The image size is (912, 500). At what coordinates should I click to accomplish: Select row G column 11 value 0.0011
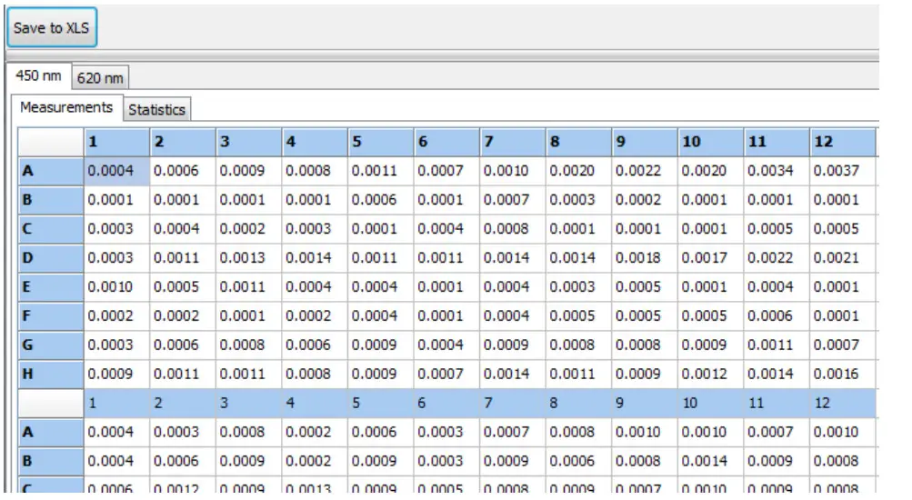(777, 345)
